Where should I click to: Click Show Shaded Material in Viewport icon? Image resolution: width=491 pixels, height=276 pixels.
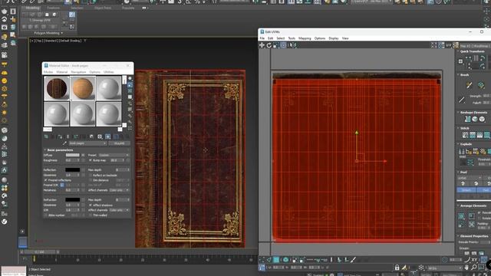107,136
